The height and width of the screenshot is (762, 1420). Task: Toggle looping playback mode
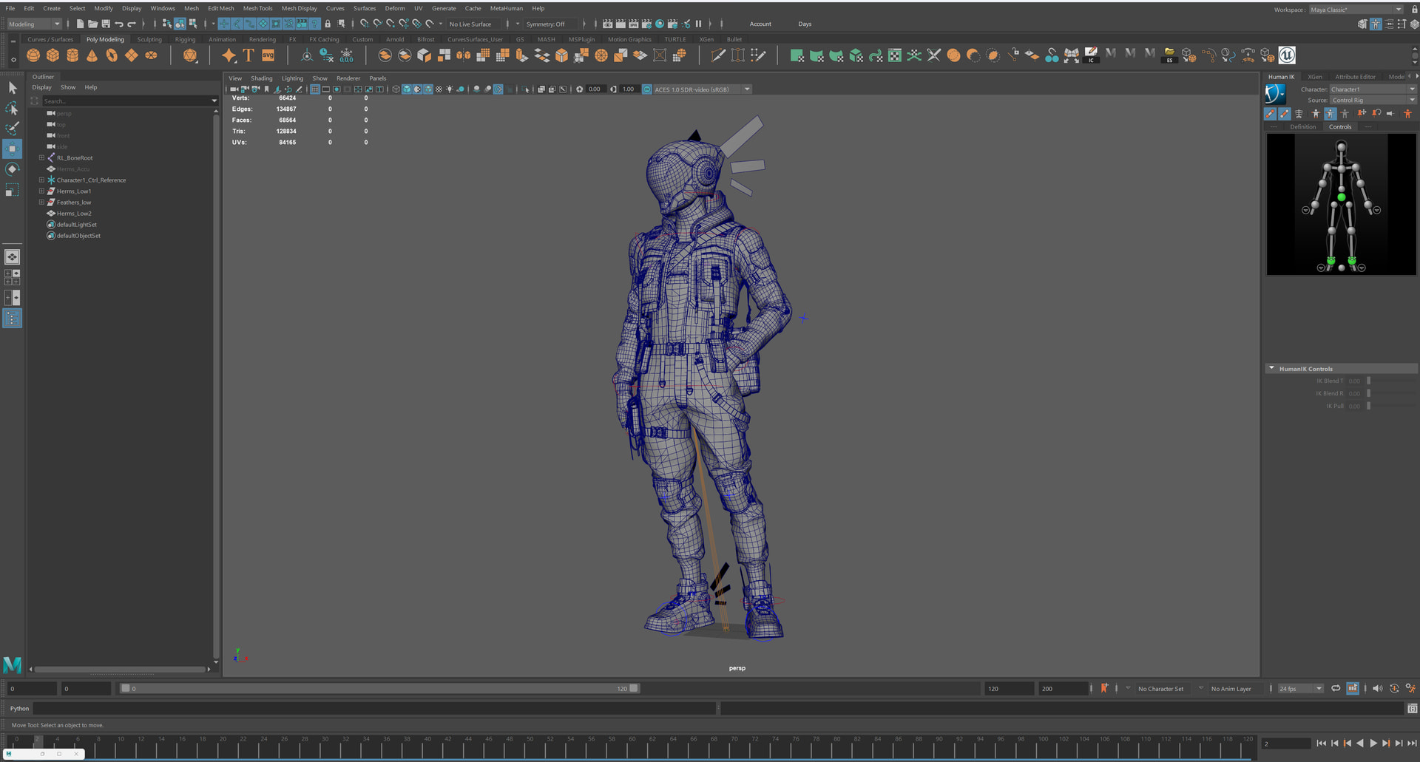pyautogui.click(x=1336, y=689)
